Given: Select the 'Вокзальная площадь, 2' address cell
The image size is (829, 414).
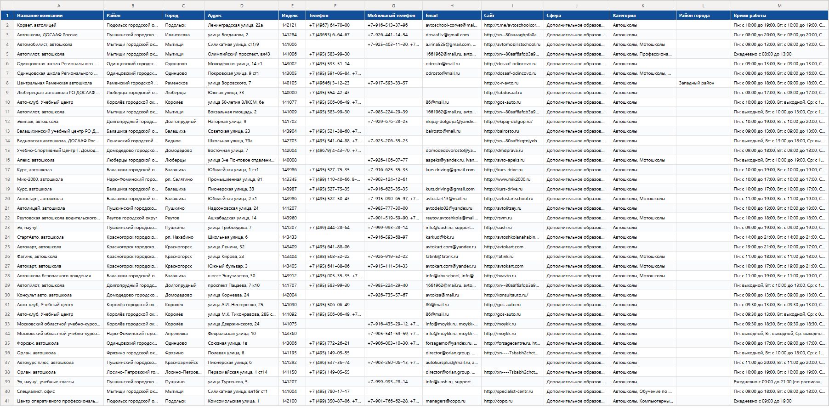Looking at the screenshot, I should tap(242, 112).
